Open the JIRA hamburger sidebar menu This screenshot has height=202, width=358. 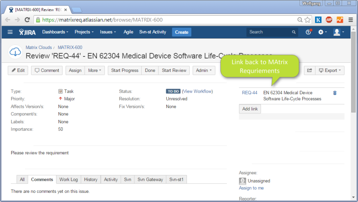tap(10, 32)
